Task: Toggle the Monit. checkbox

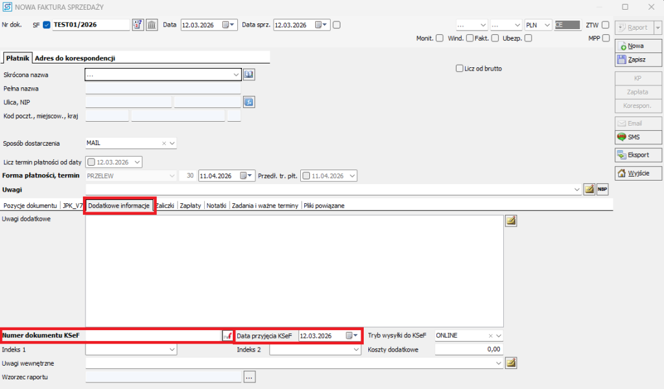Action: pyautogui.click(x=440, y=38)
